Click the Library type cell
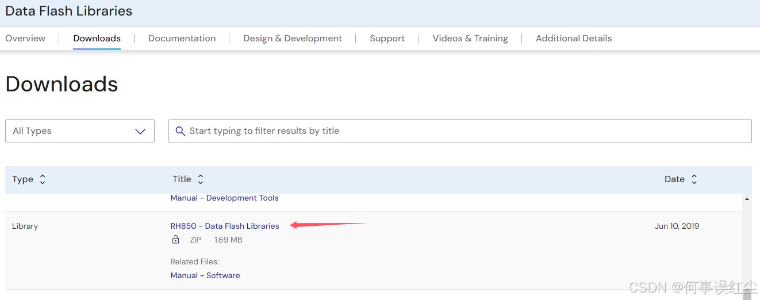The image size is (760, 300). point(25,226)
